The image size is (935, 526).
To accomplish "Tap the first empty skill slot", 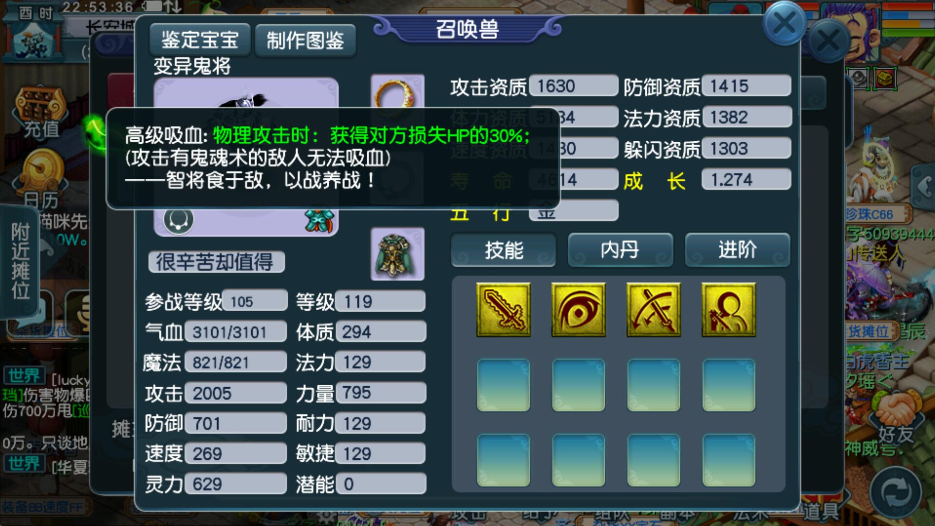I will click(504, 385).
